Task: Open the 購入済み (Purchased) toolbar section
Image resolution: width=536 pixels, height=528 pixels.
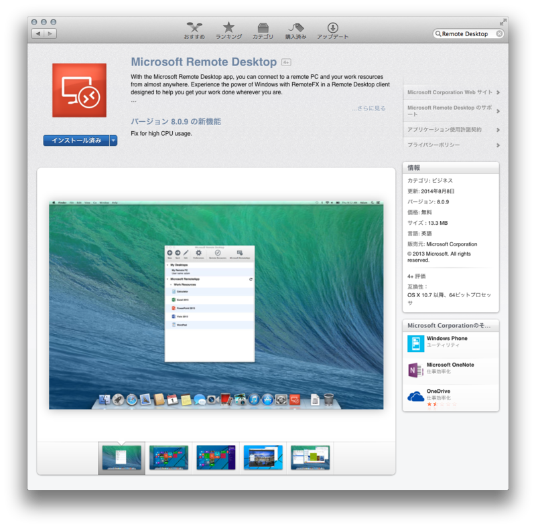Action: [x=295, y=31]
